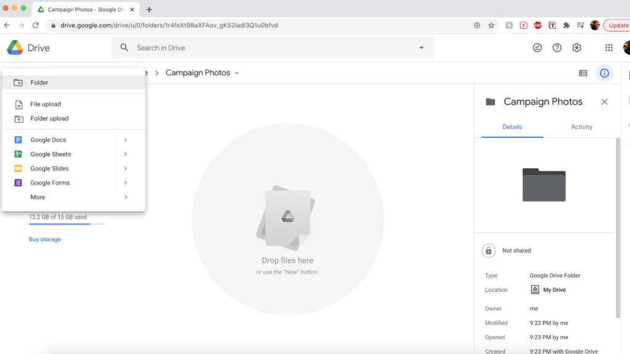Expand the More submenu arrow

point(126,197)
